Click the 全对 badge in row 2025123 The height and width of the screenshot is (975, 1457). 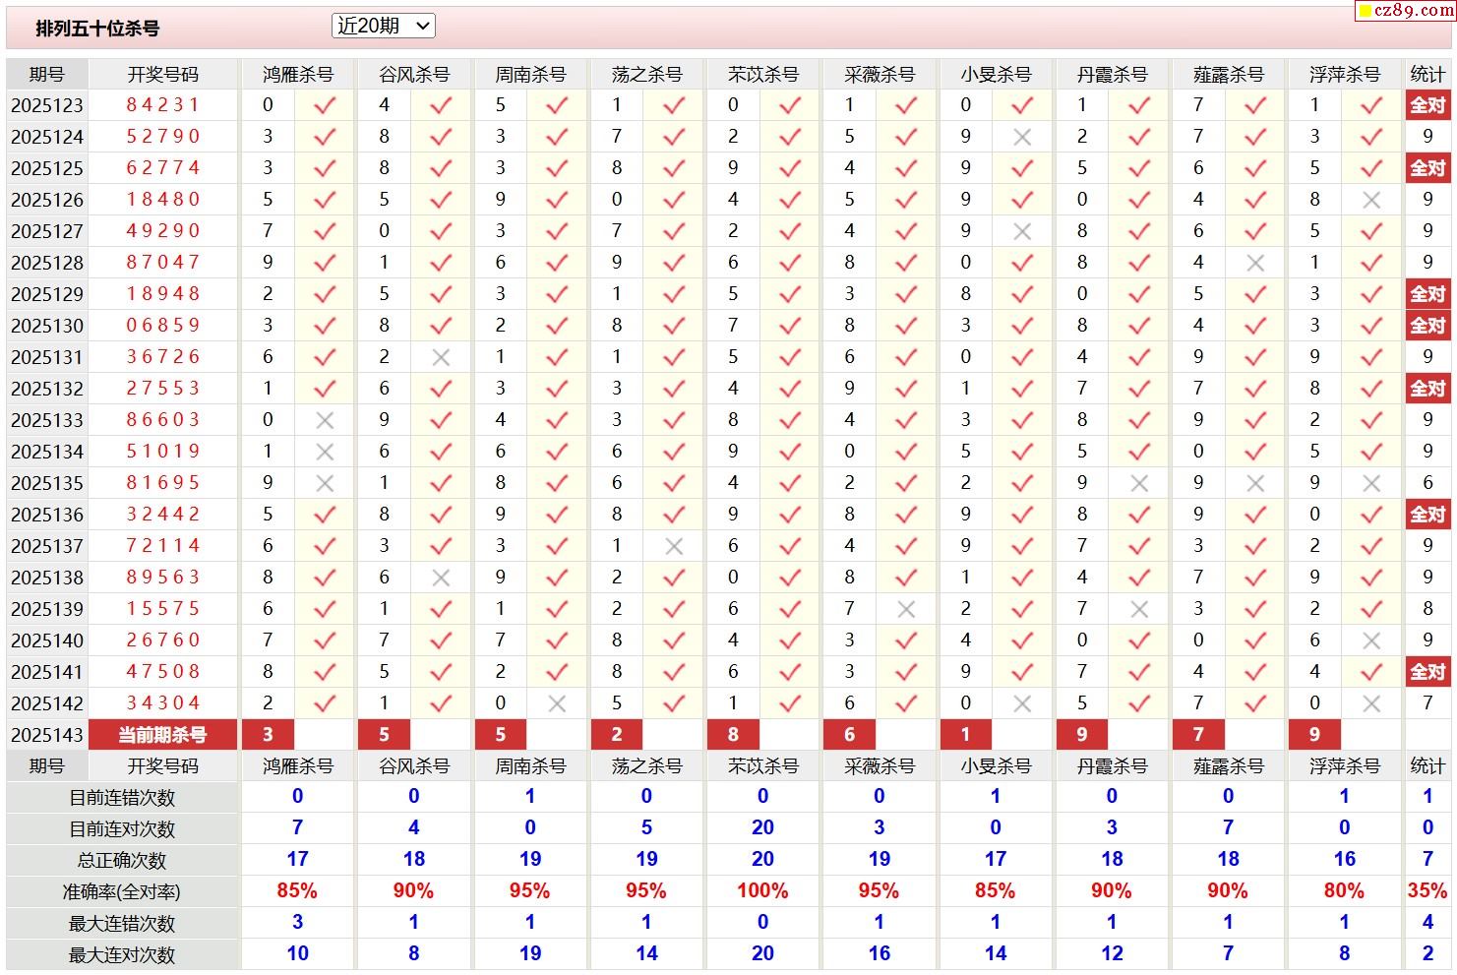point(1427,105)
